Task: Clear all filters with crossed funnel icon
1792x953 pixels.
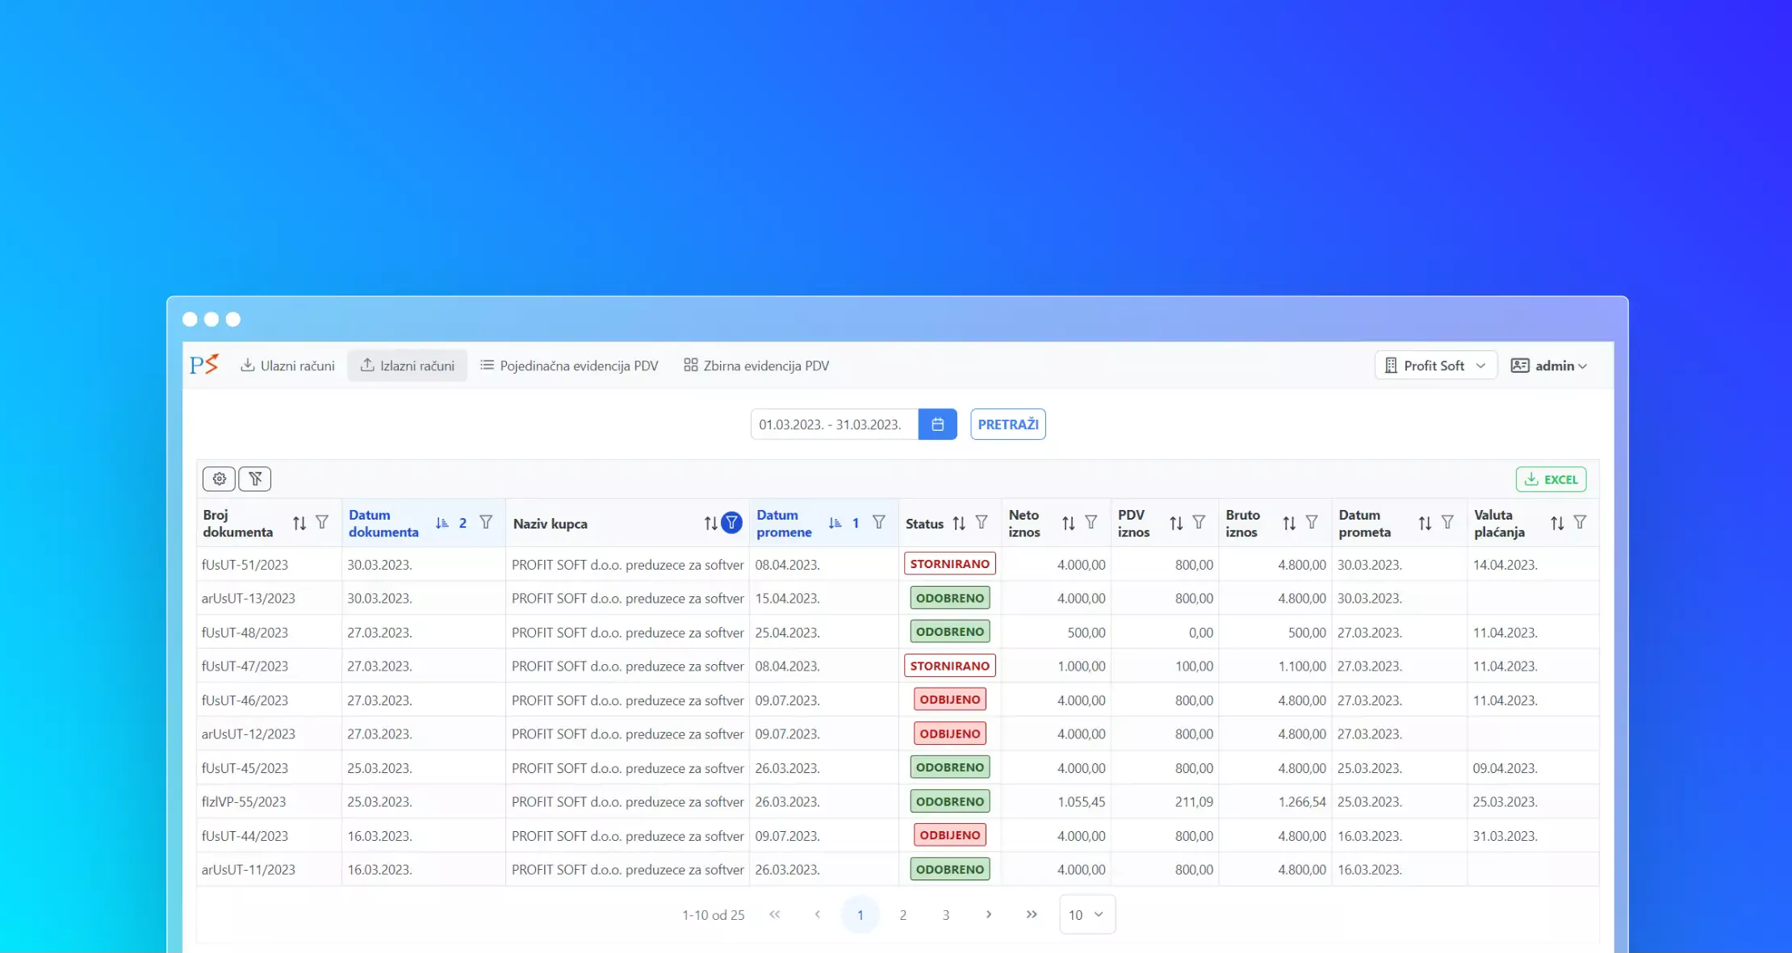Action: (x=255, y=479)
